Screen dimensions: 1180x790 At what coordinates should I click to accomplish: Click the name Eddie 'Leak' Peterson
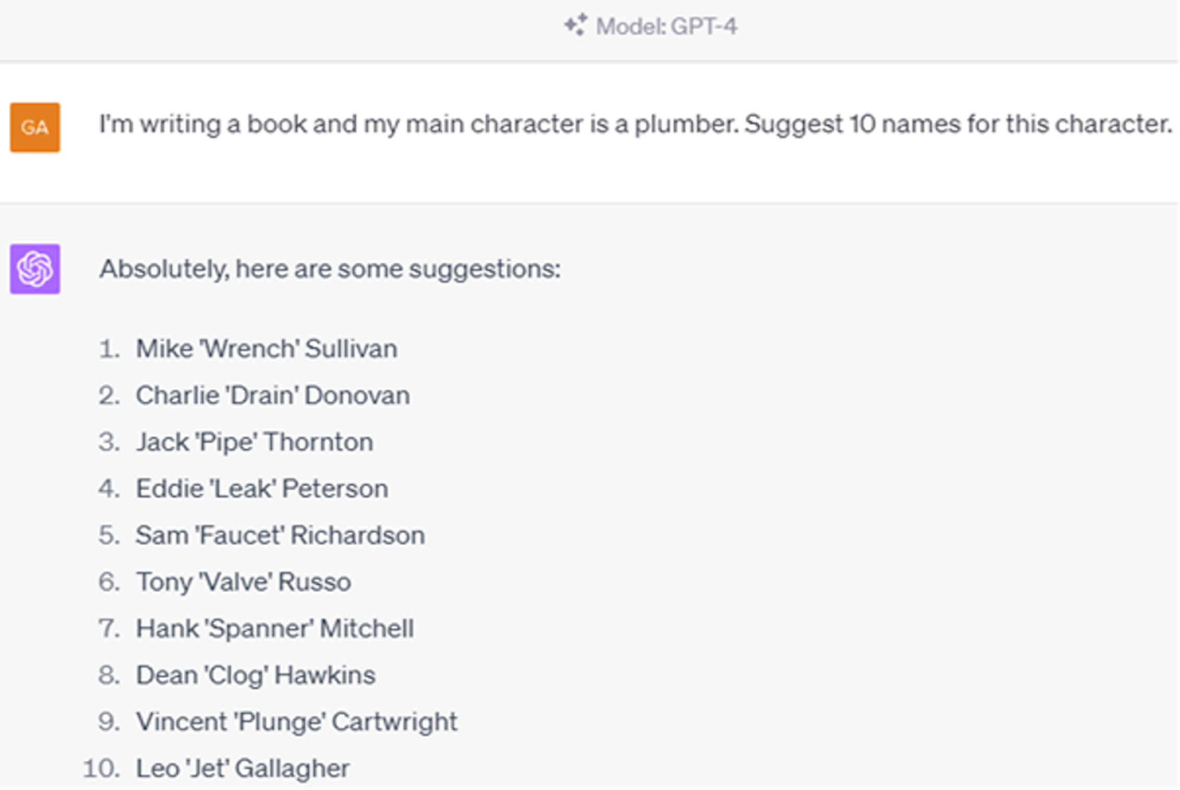(262, 489)
